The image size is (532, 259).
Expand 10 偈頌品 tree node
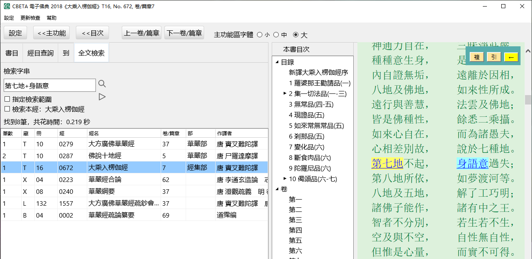point(285,179)
